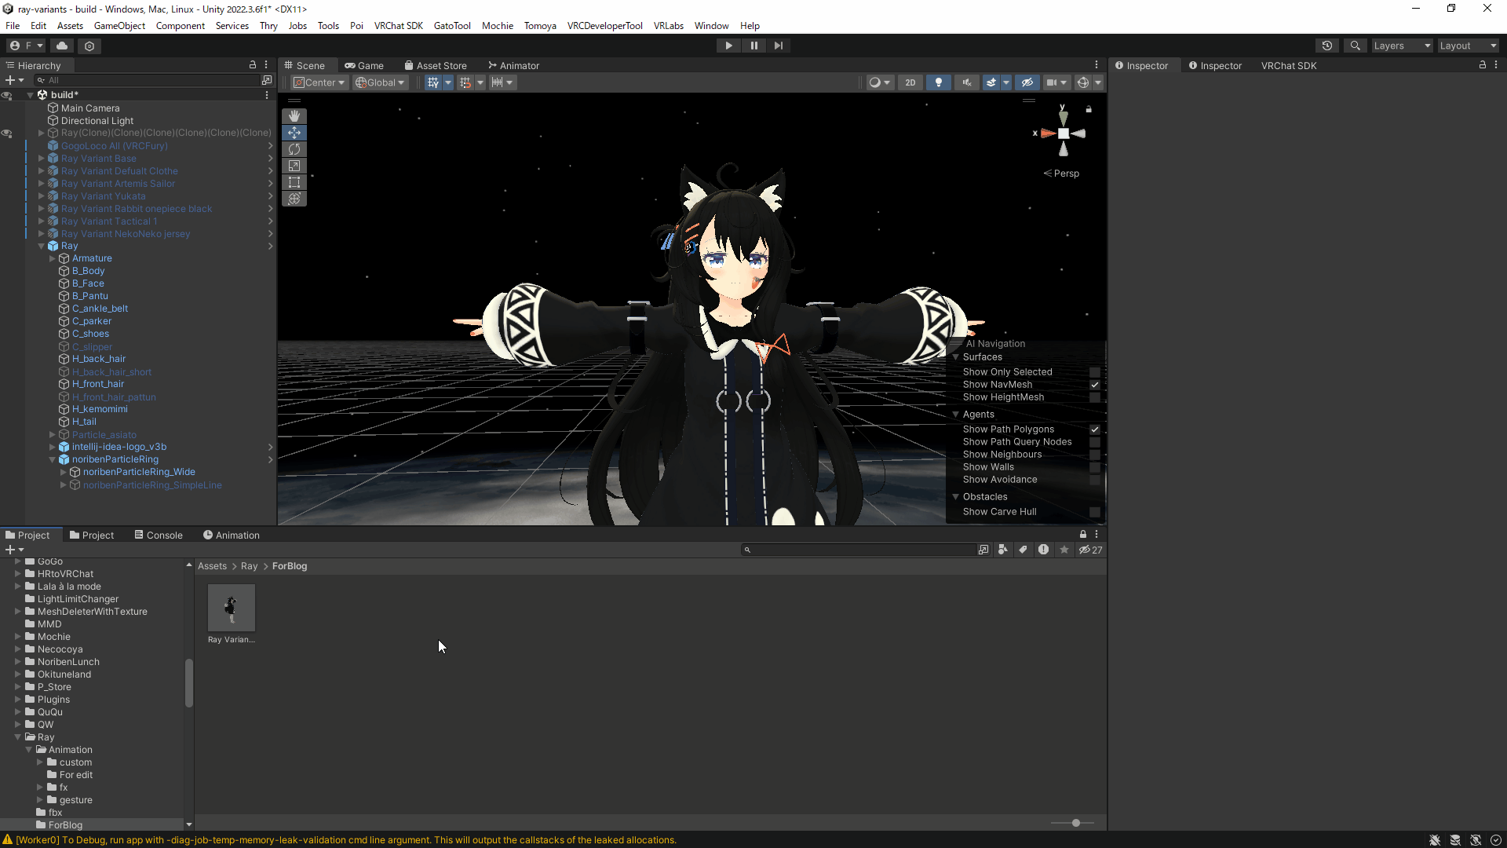Collapse the Ray object in Hierarchy
This screenshot has width=1507, height=848.
tap(42, 247)
